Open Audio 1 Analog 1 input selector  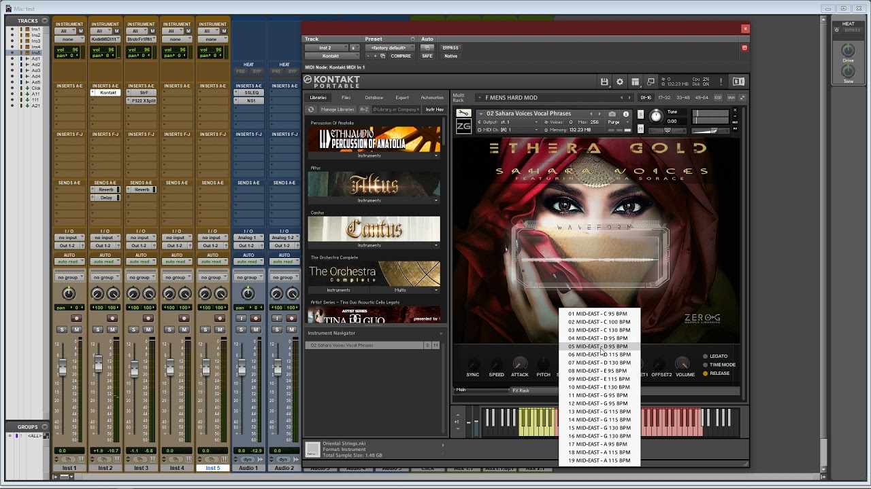(248, 238)
